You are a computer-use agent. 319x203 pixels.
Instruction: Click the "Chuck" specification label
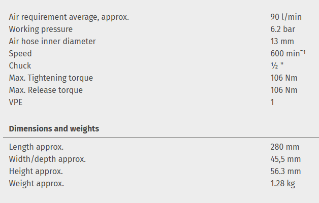pos(20,65)
